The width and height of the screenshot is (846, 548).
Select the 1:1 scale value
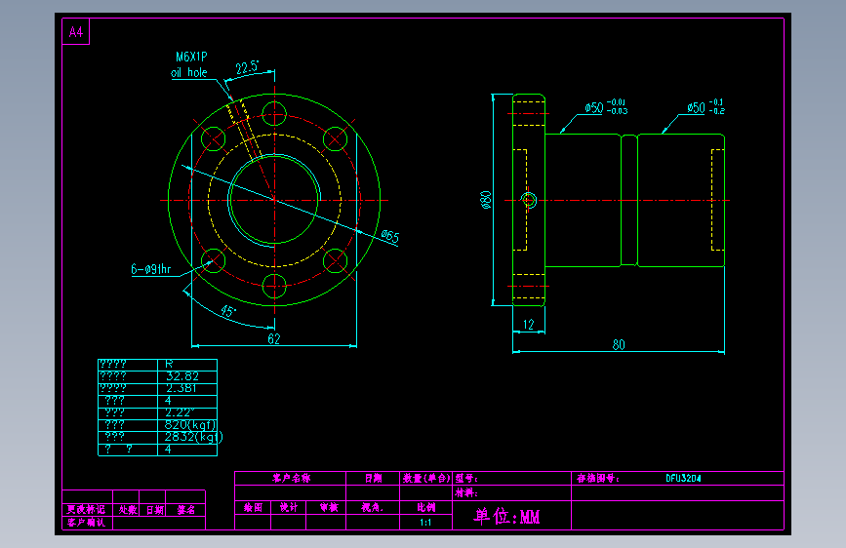click(x=425, y=522)
